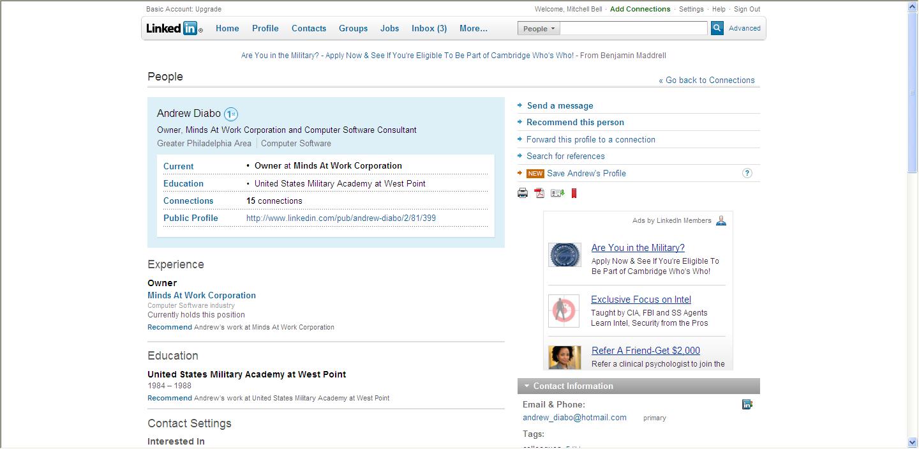Screen dimensions: 919x449
Task: Download profile as PDF icon
Action: tap(539, 193)
